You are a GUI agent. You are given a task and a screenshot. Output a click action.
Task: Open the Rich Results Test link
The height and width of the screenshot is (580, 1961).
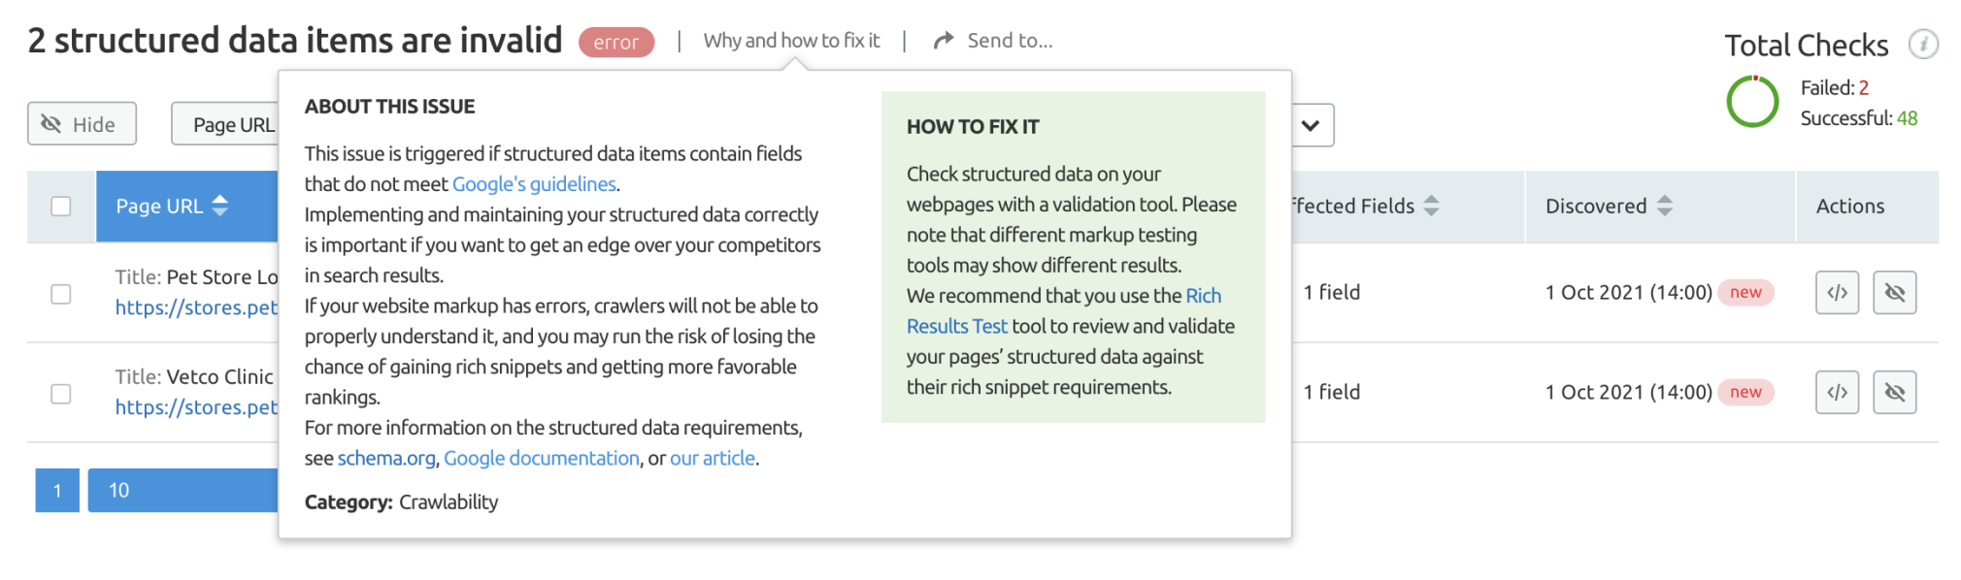coord(1064,310)
